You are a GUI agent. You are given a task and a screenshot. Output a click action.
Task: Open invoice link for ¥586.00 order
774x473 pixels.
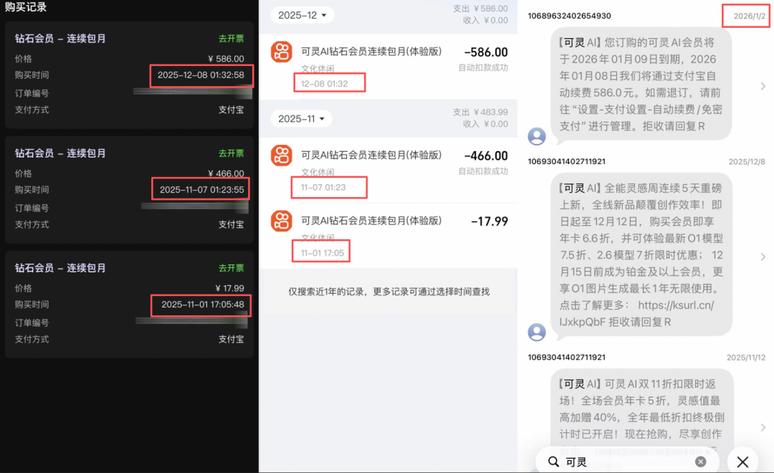coord(231,39)
